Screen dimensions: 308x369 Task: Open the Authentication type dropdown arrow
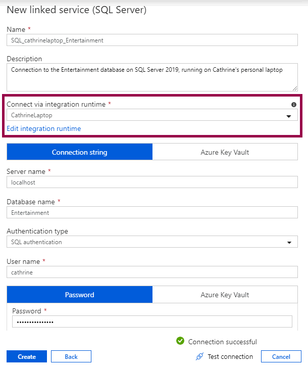tap(289, 243)
